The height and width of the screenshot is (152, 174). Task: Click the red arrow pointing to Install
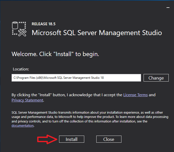(x=47, y=139)
